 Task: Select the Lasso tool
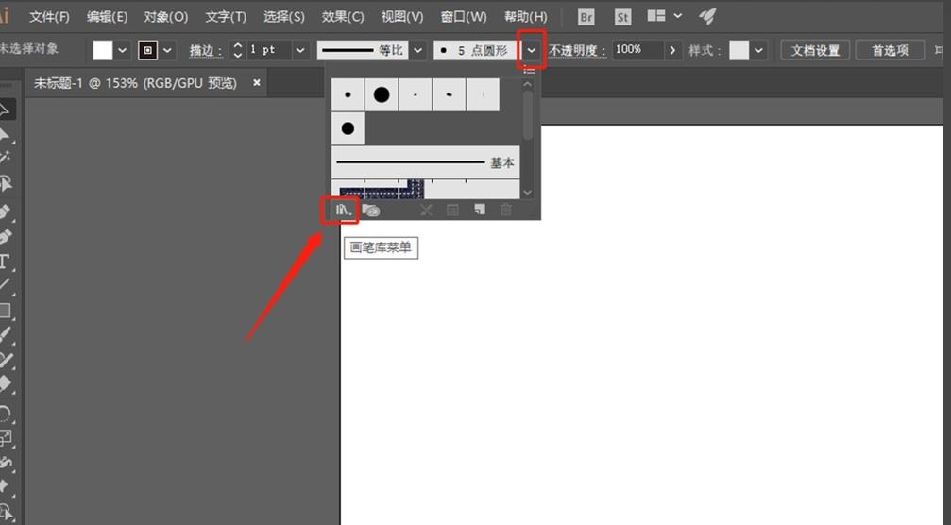coord(5,183)
